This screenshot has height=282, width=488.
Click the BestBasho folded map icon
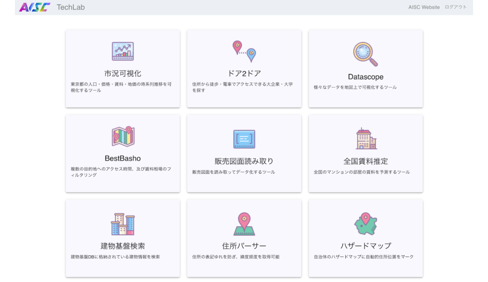(123, 137)
